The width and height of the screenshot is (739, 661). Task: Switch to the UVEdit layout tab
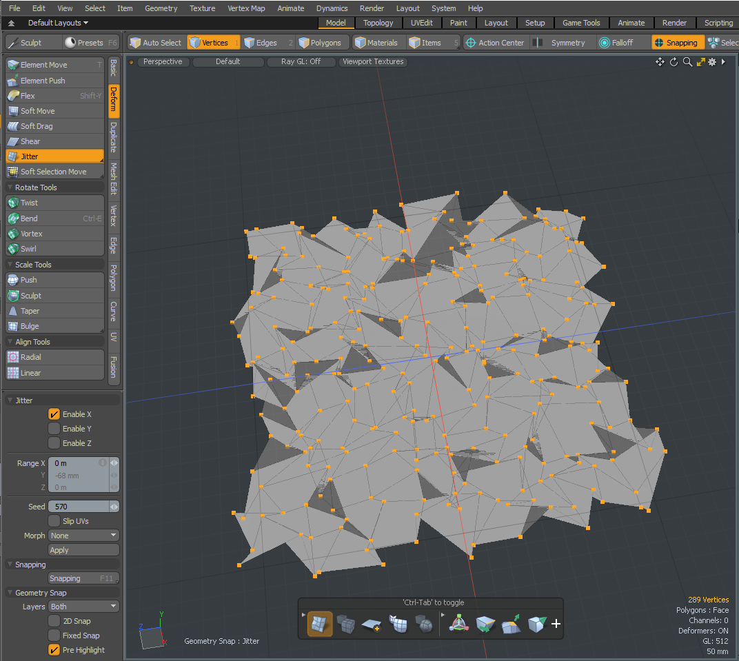pos(421,23)
